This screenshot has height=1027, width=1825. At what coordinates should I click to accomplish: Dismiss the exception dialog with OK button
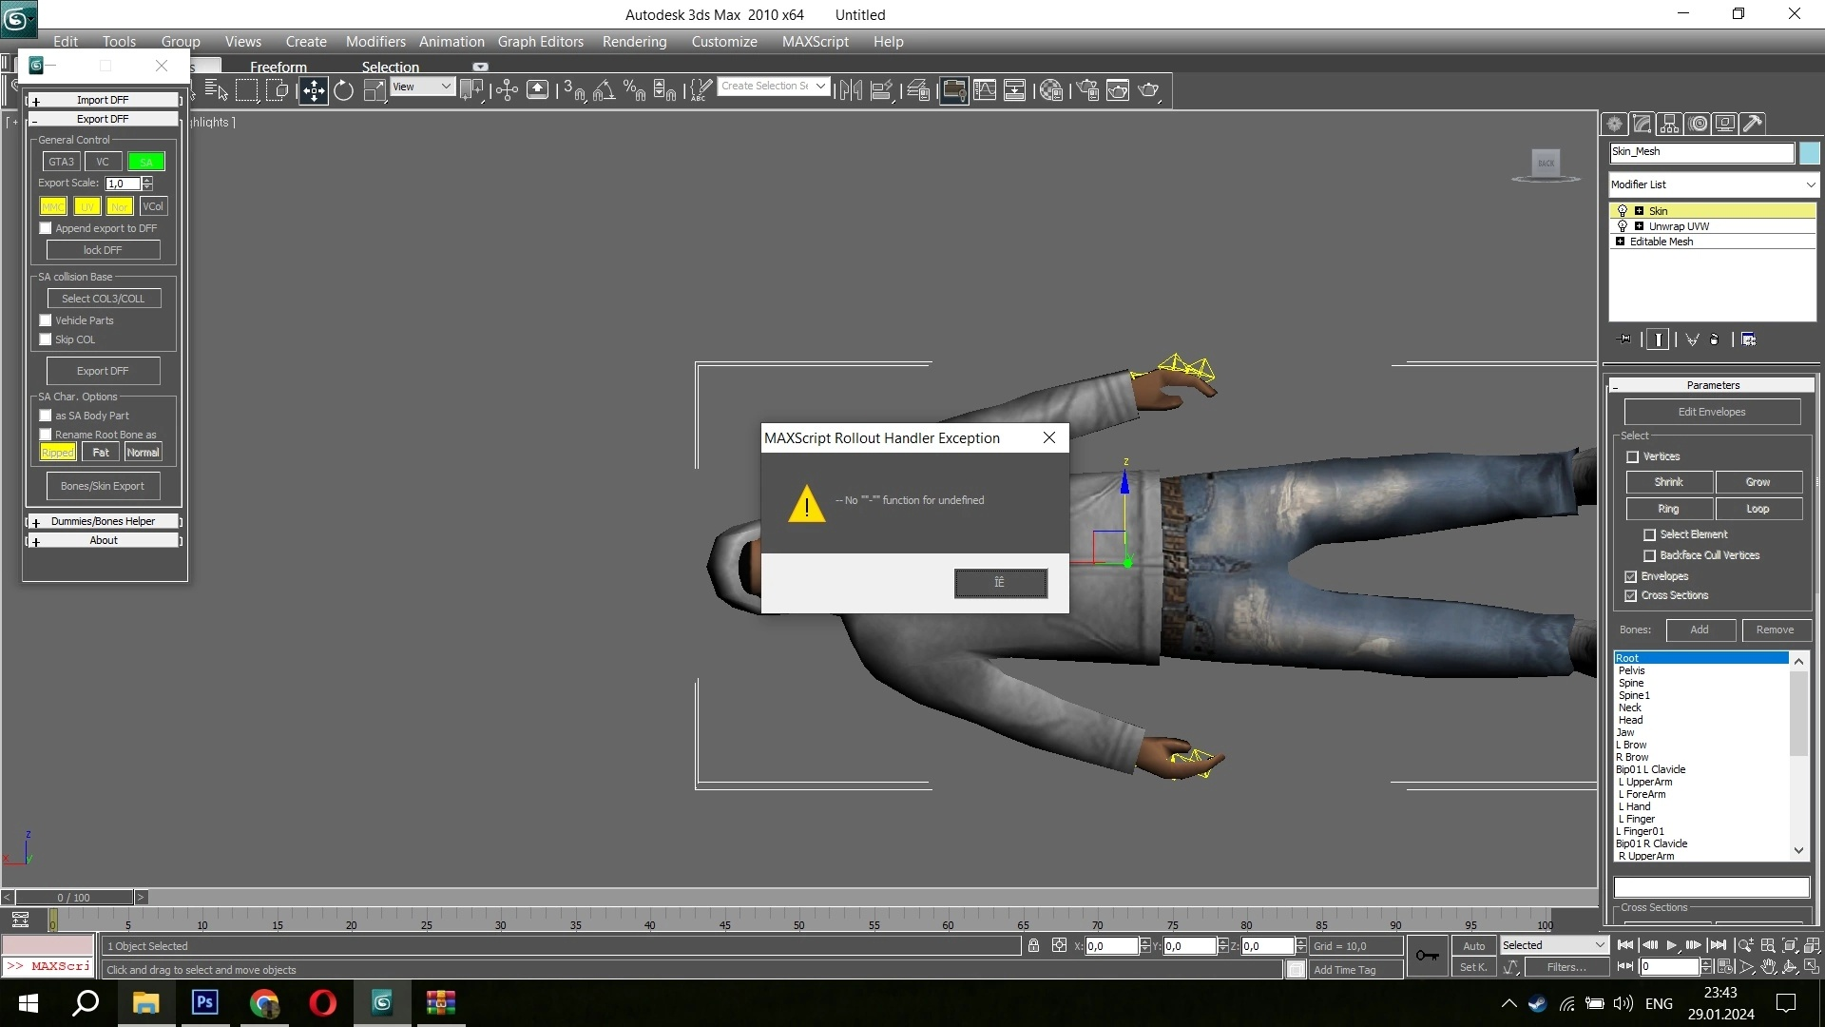1000,583
